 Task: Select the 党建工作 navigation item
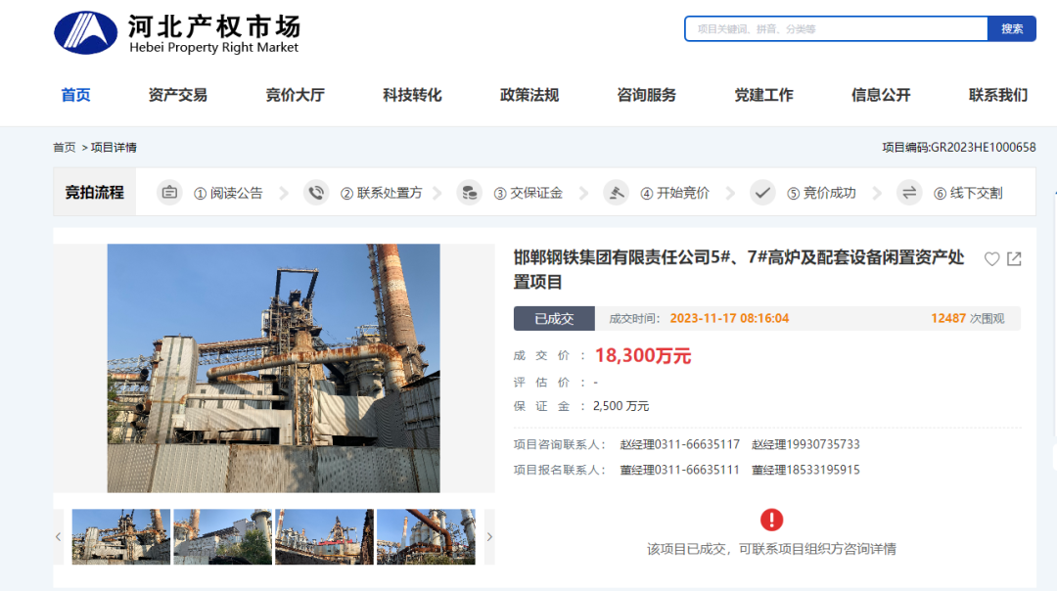coord(763,95)
